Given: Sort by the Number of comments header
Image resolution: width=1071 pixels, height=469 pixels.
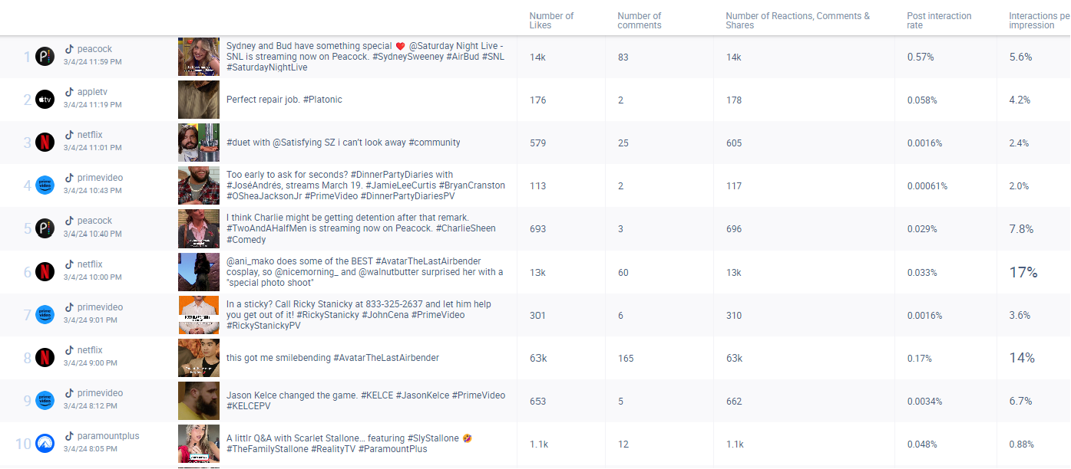Looking at the screenshot, I should click(x=639, y=20).
